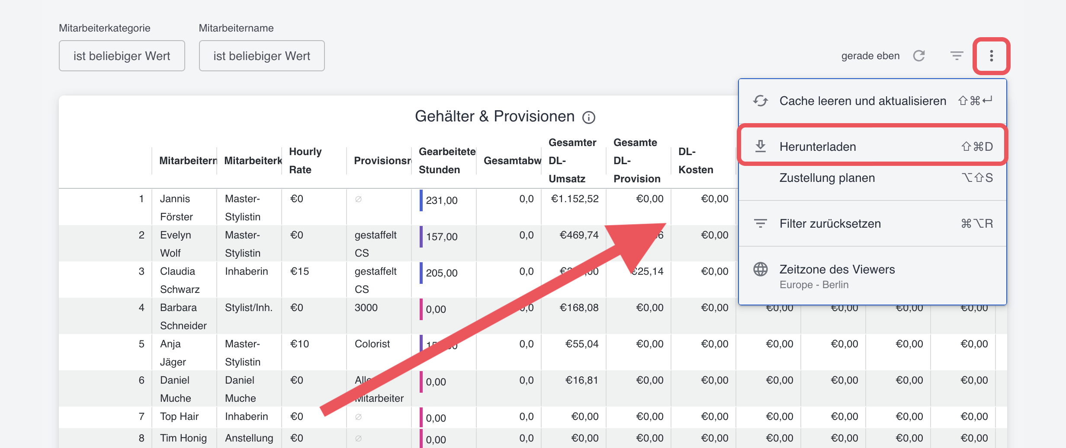Choose Herunterladen from the menu
The height and width of the screenshot is (448, 1066).
pos(872,146)
